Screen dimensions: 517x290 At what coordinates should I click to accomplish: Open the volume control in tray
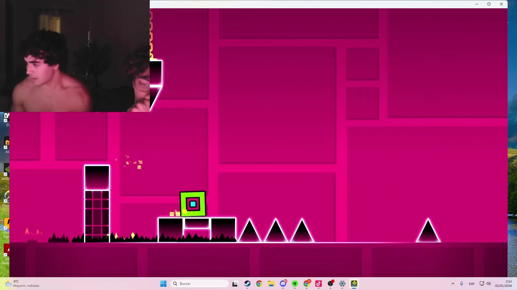(488, 284)
